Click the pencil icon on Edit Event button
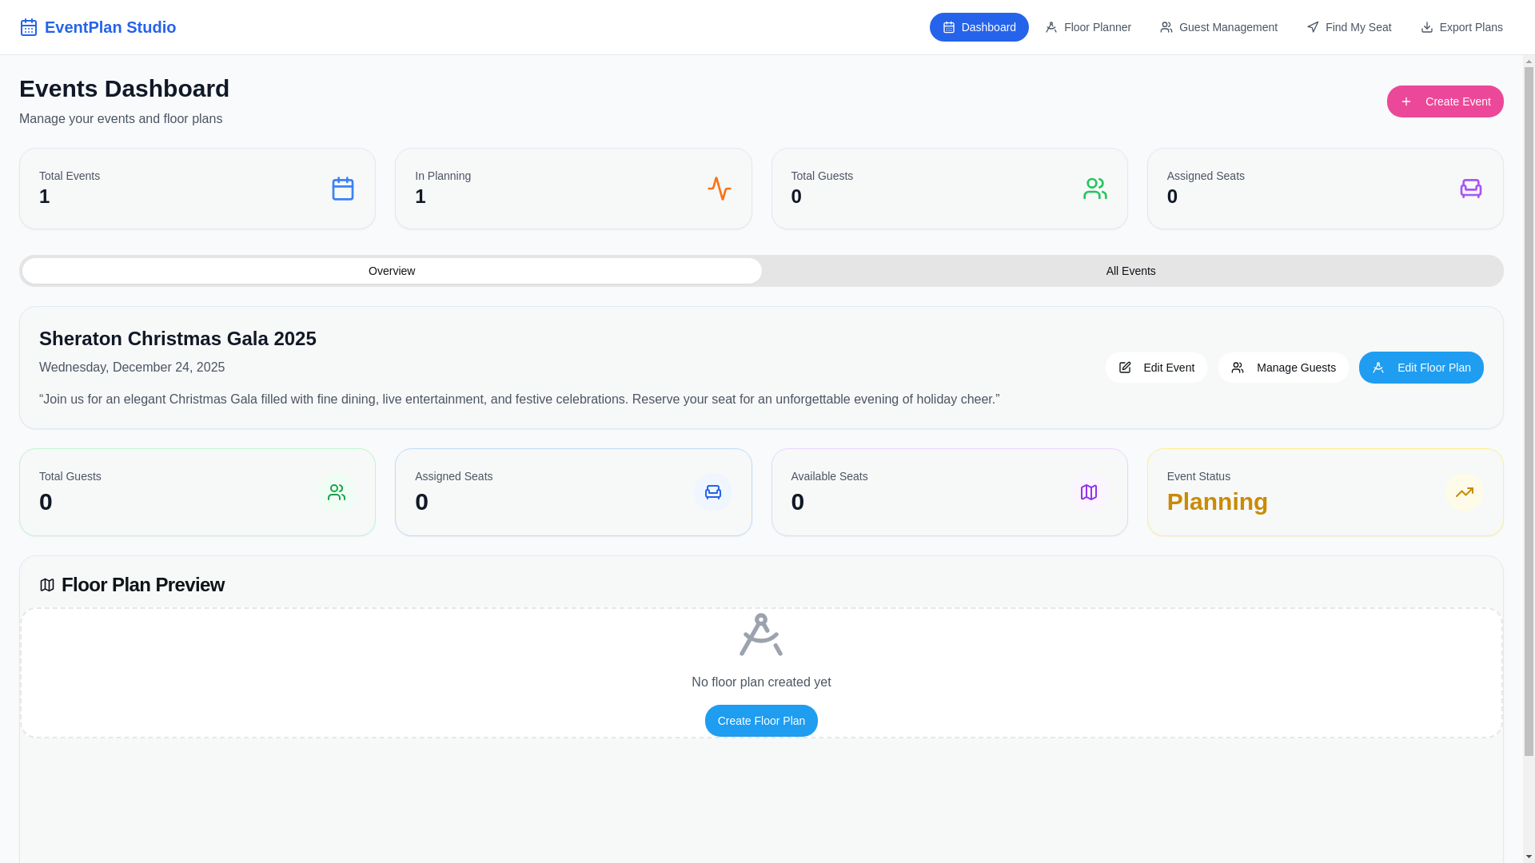The image size is (1535, 863). (x=1125, y=368)
